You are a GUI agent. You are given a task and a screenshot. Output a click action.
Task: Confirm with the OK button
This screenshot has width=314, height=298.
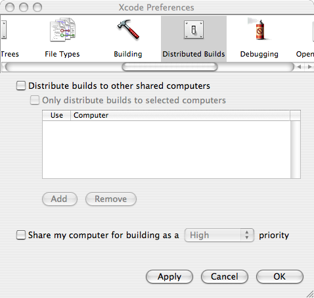coord(280,276)
